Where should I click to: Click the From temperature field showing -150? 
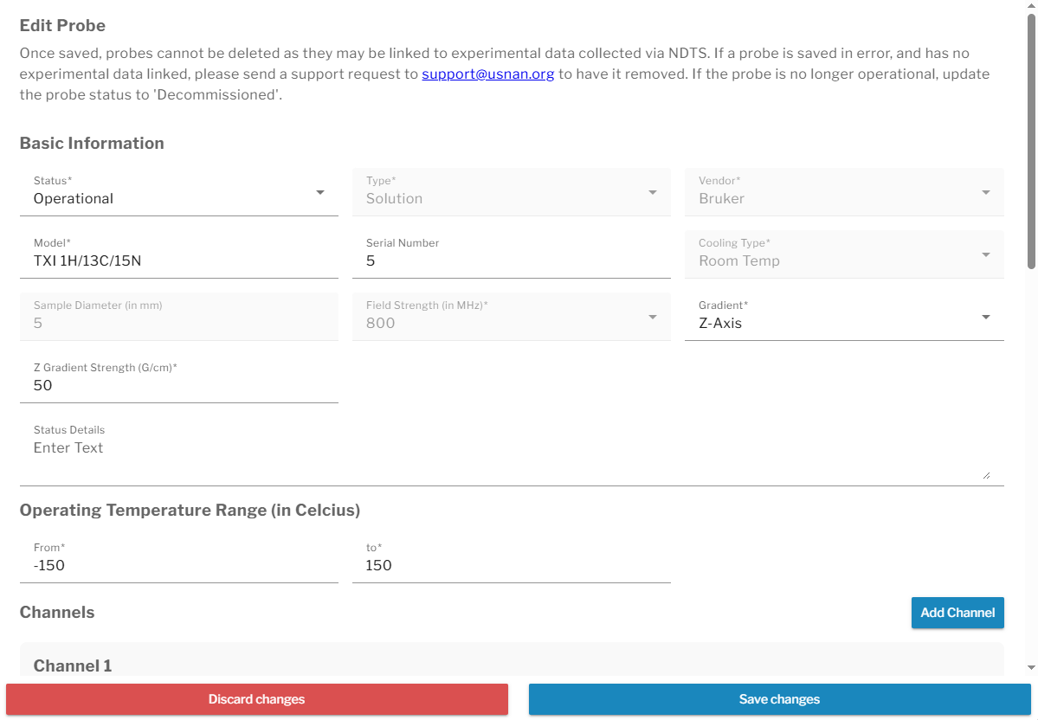coord(178,558)
